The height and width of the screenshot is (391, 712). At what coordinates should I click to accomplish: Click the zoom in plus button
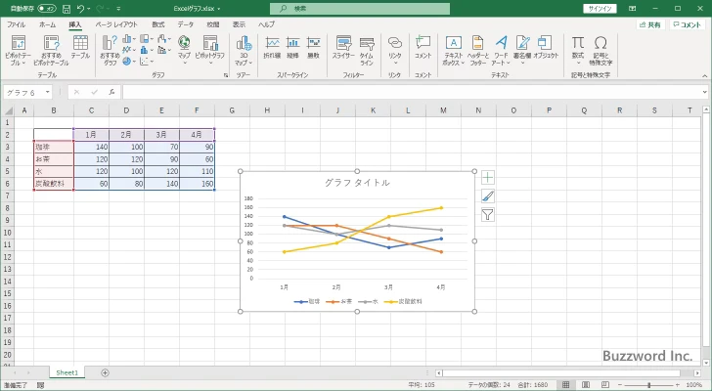pos(678,385)
